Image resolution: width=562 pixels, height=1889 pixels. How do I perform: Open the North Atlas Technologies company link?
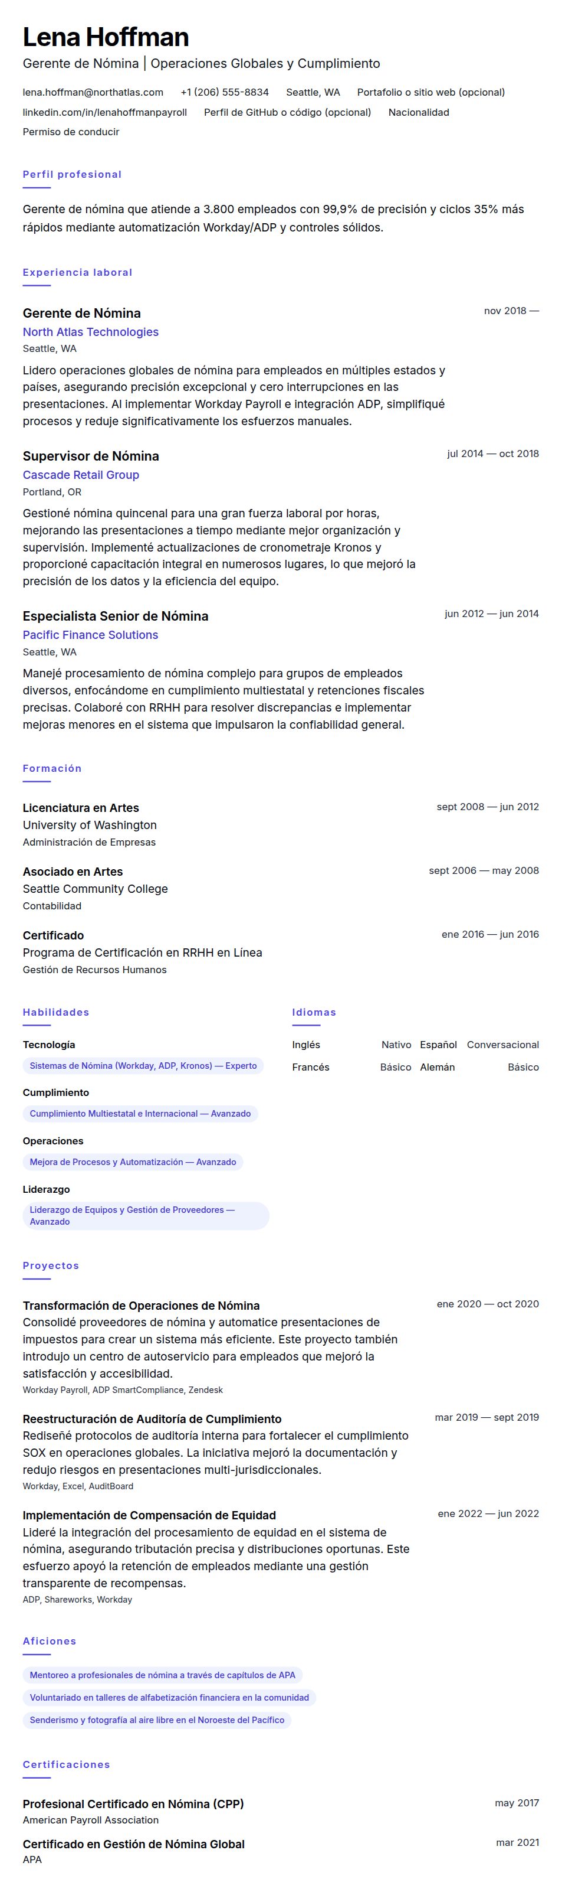(x=91, y=332)
